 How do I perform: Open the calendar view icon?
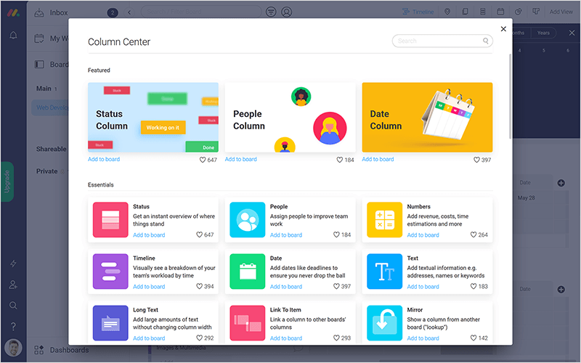point(500,12)
